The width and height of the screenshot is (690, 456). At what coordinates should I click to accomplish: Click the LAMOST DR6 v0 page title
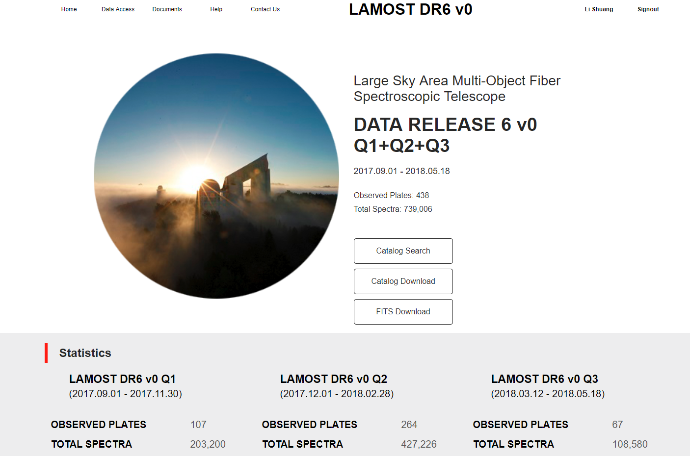pos(411,9)
